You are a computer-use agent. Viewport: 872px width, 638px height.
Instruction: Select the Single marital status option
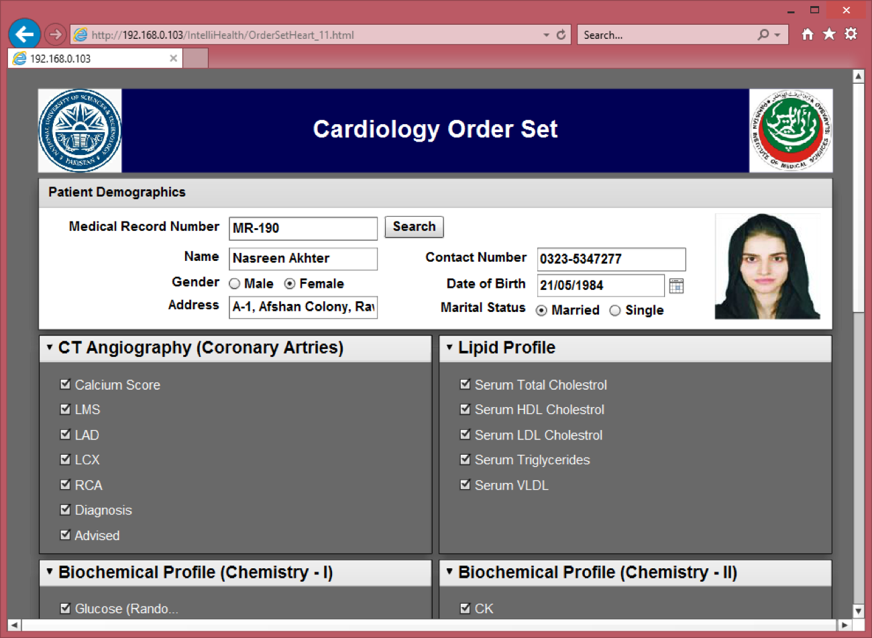pos(615,311)
